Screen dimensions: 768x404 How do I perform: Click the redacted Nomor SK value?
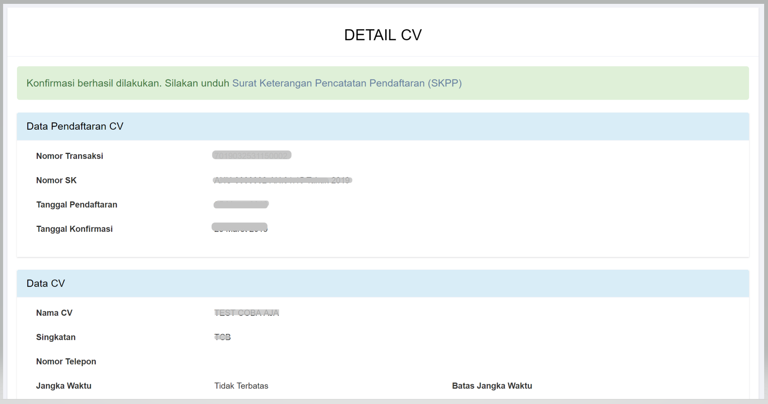[282, 180]
